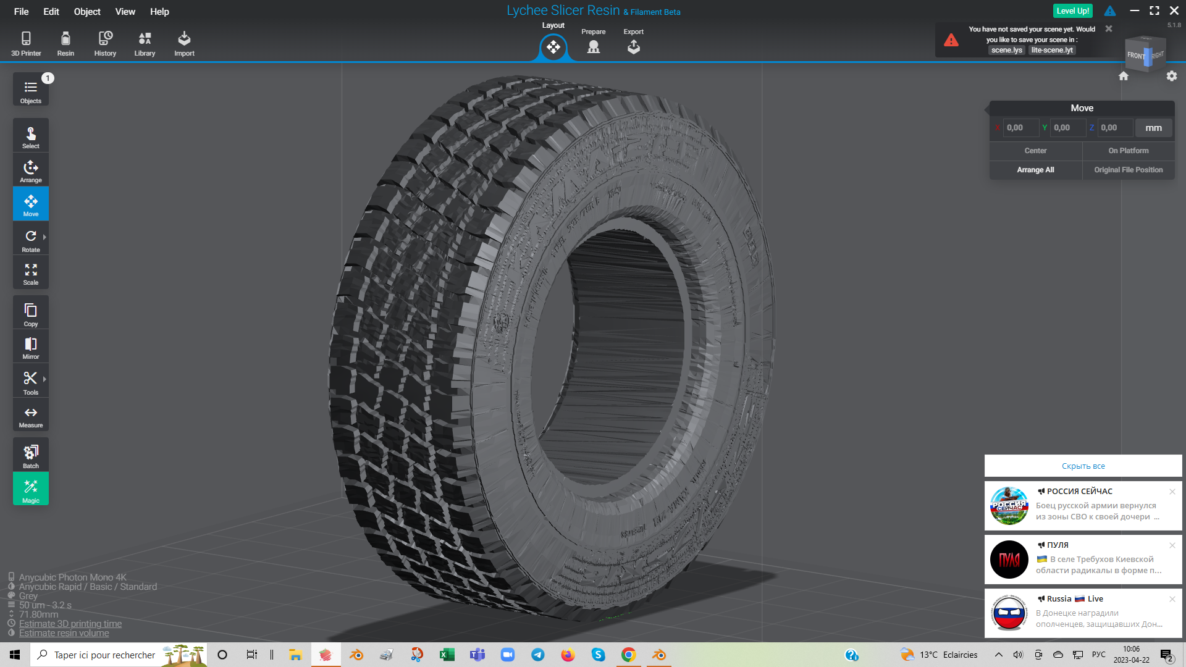Image resolution: width=1186 pixels, height=667 pixels.
Task: Click the home view icon
Action: click(1123, 76)
